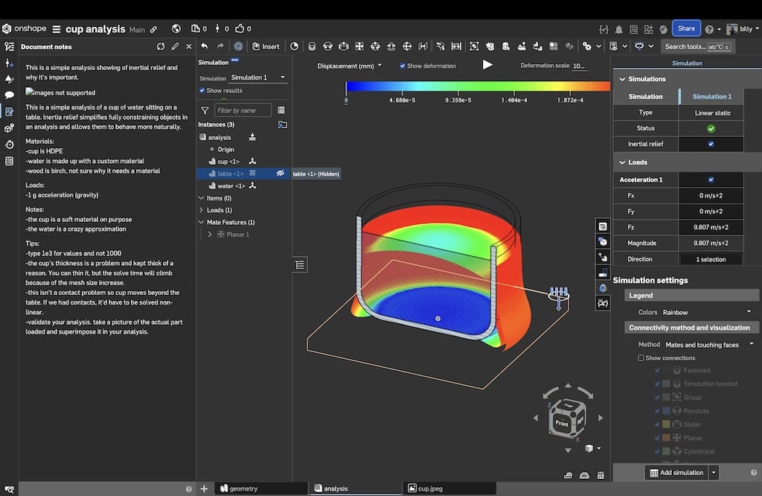Play the deformation animation
Screen dimensions: 762x496
point(487,65)
